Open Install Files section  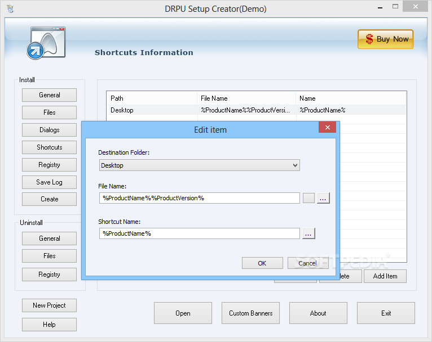click(x=49, y=112)
